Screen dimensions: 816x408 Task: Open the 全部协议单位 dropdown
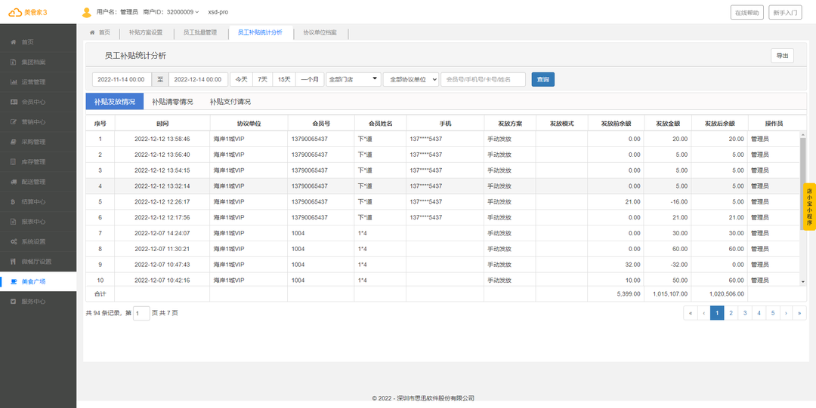coord(410,79)
